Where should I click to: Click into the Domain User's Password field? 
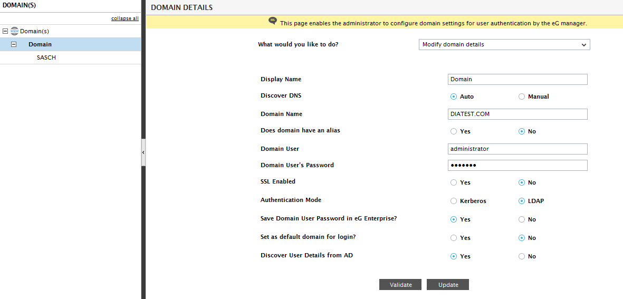517,165
